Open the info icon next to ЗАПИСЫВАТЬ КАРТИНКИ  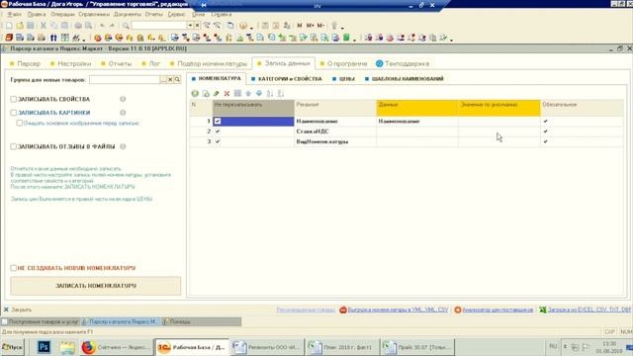click(x=123, y=113)
